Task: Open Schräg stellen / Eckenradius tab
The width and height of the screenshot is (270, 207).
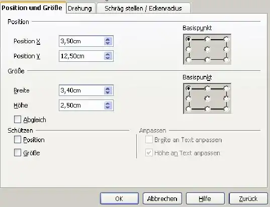Action: pyautogui.click(x=143, y=9)
